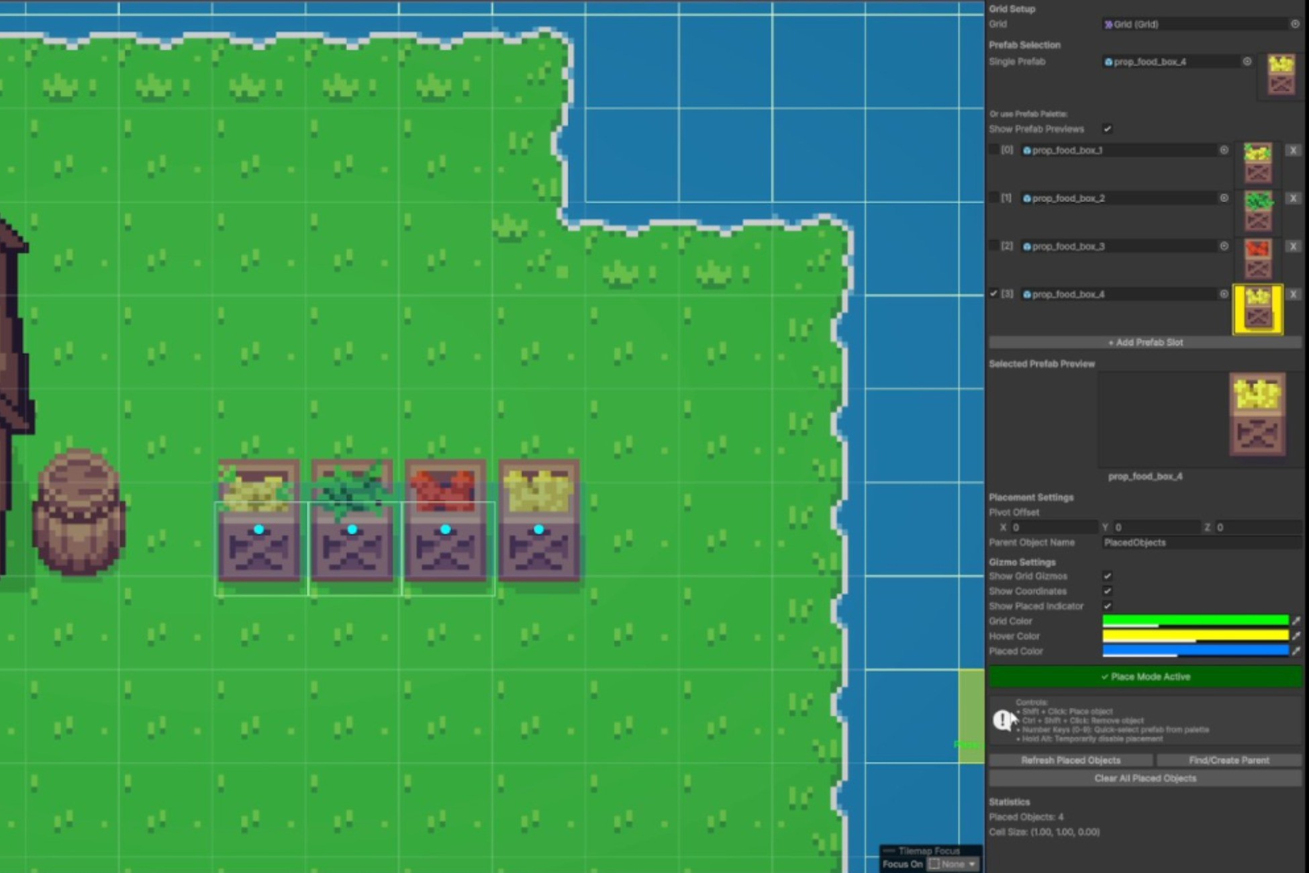Screen dimensions: 1309x873
Task: Click the Grid field's object picker icon
Action: 1295,24
